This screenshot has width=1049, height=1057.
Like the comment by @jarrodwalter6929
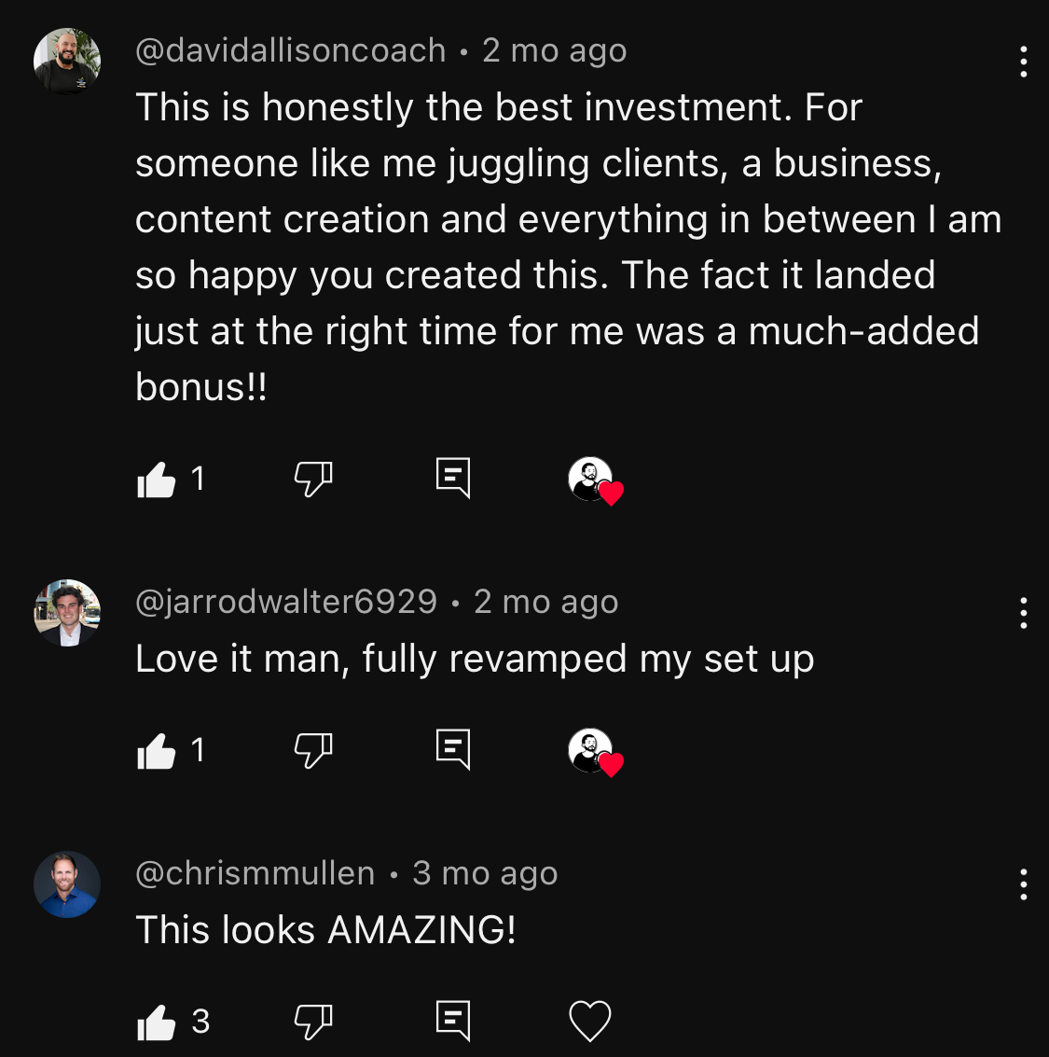[x=157, y=751]
